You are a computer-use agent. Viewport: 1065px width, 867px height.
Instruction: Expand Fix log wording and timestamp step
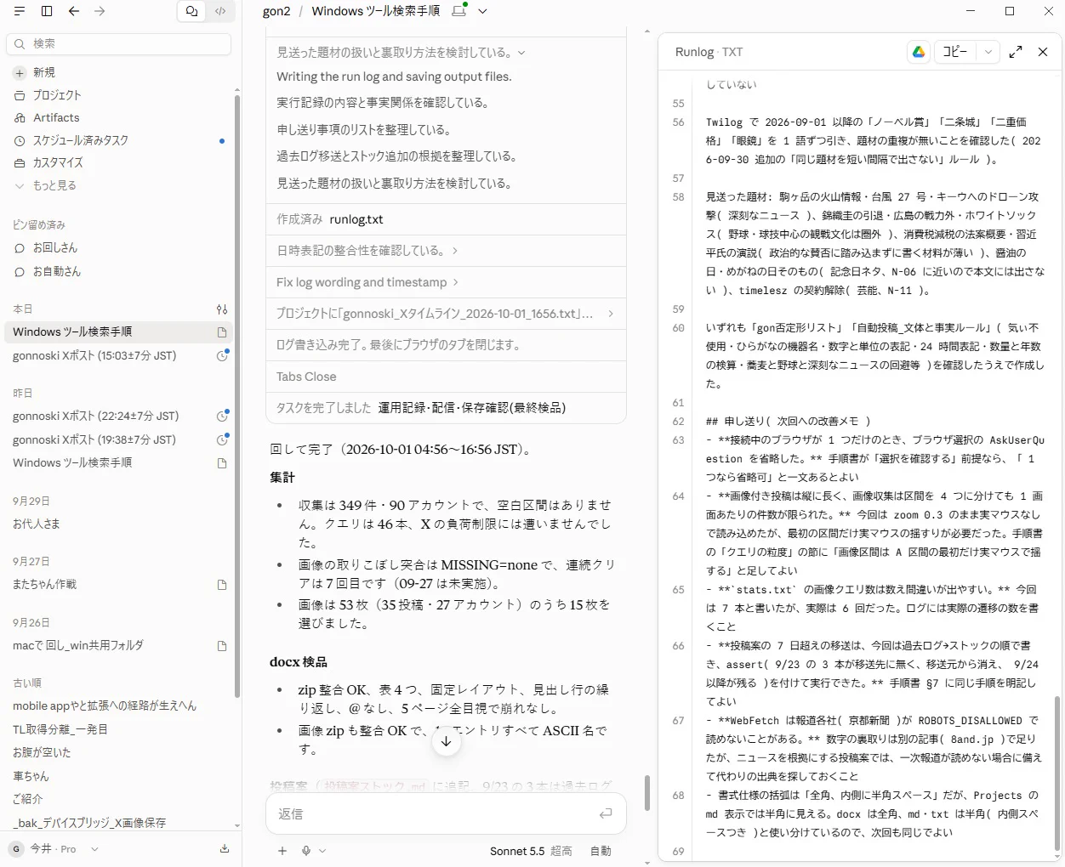click(x=447, y=282)
